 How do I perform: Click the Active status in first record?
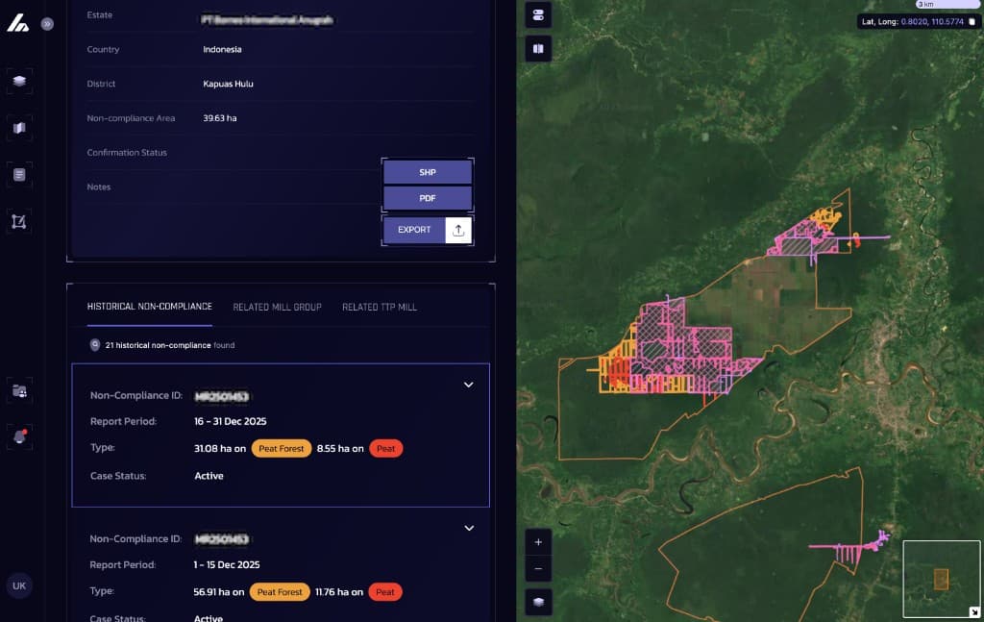click(x=209, y=476)
